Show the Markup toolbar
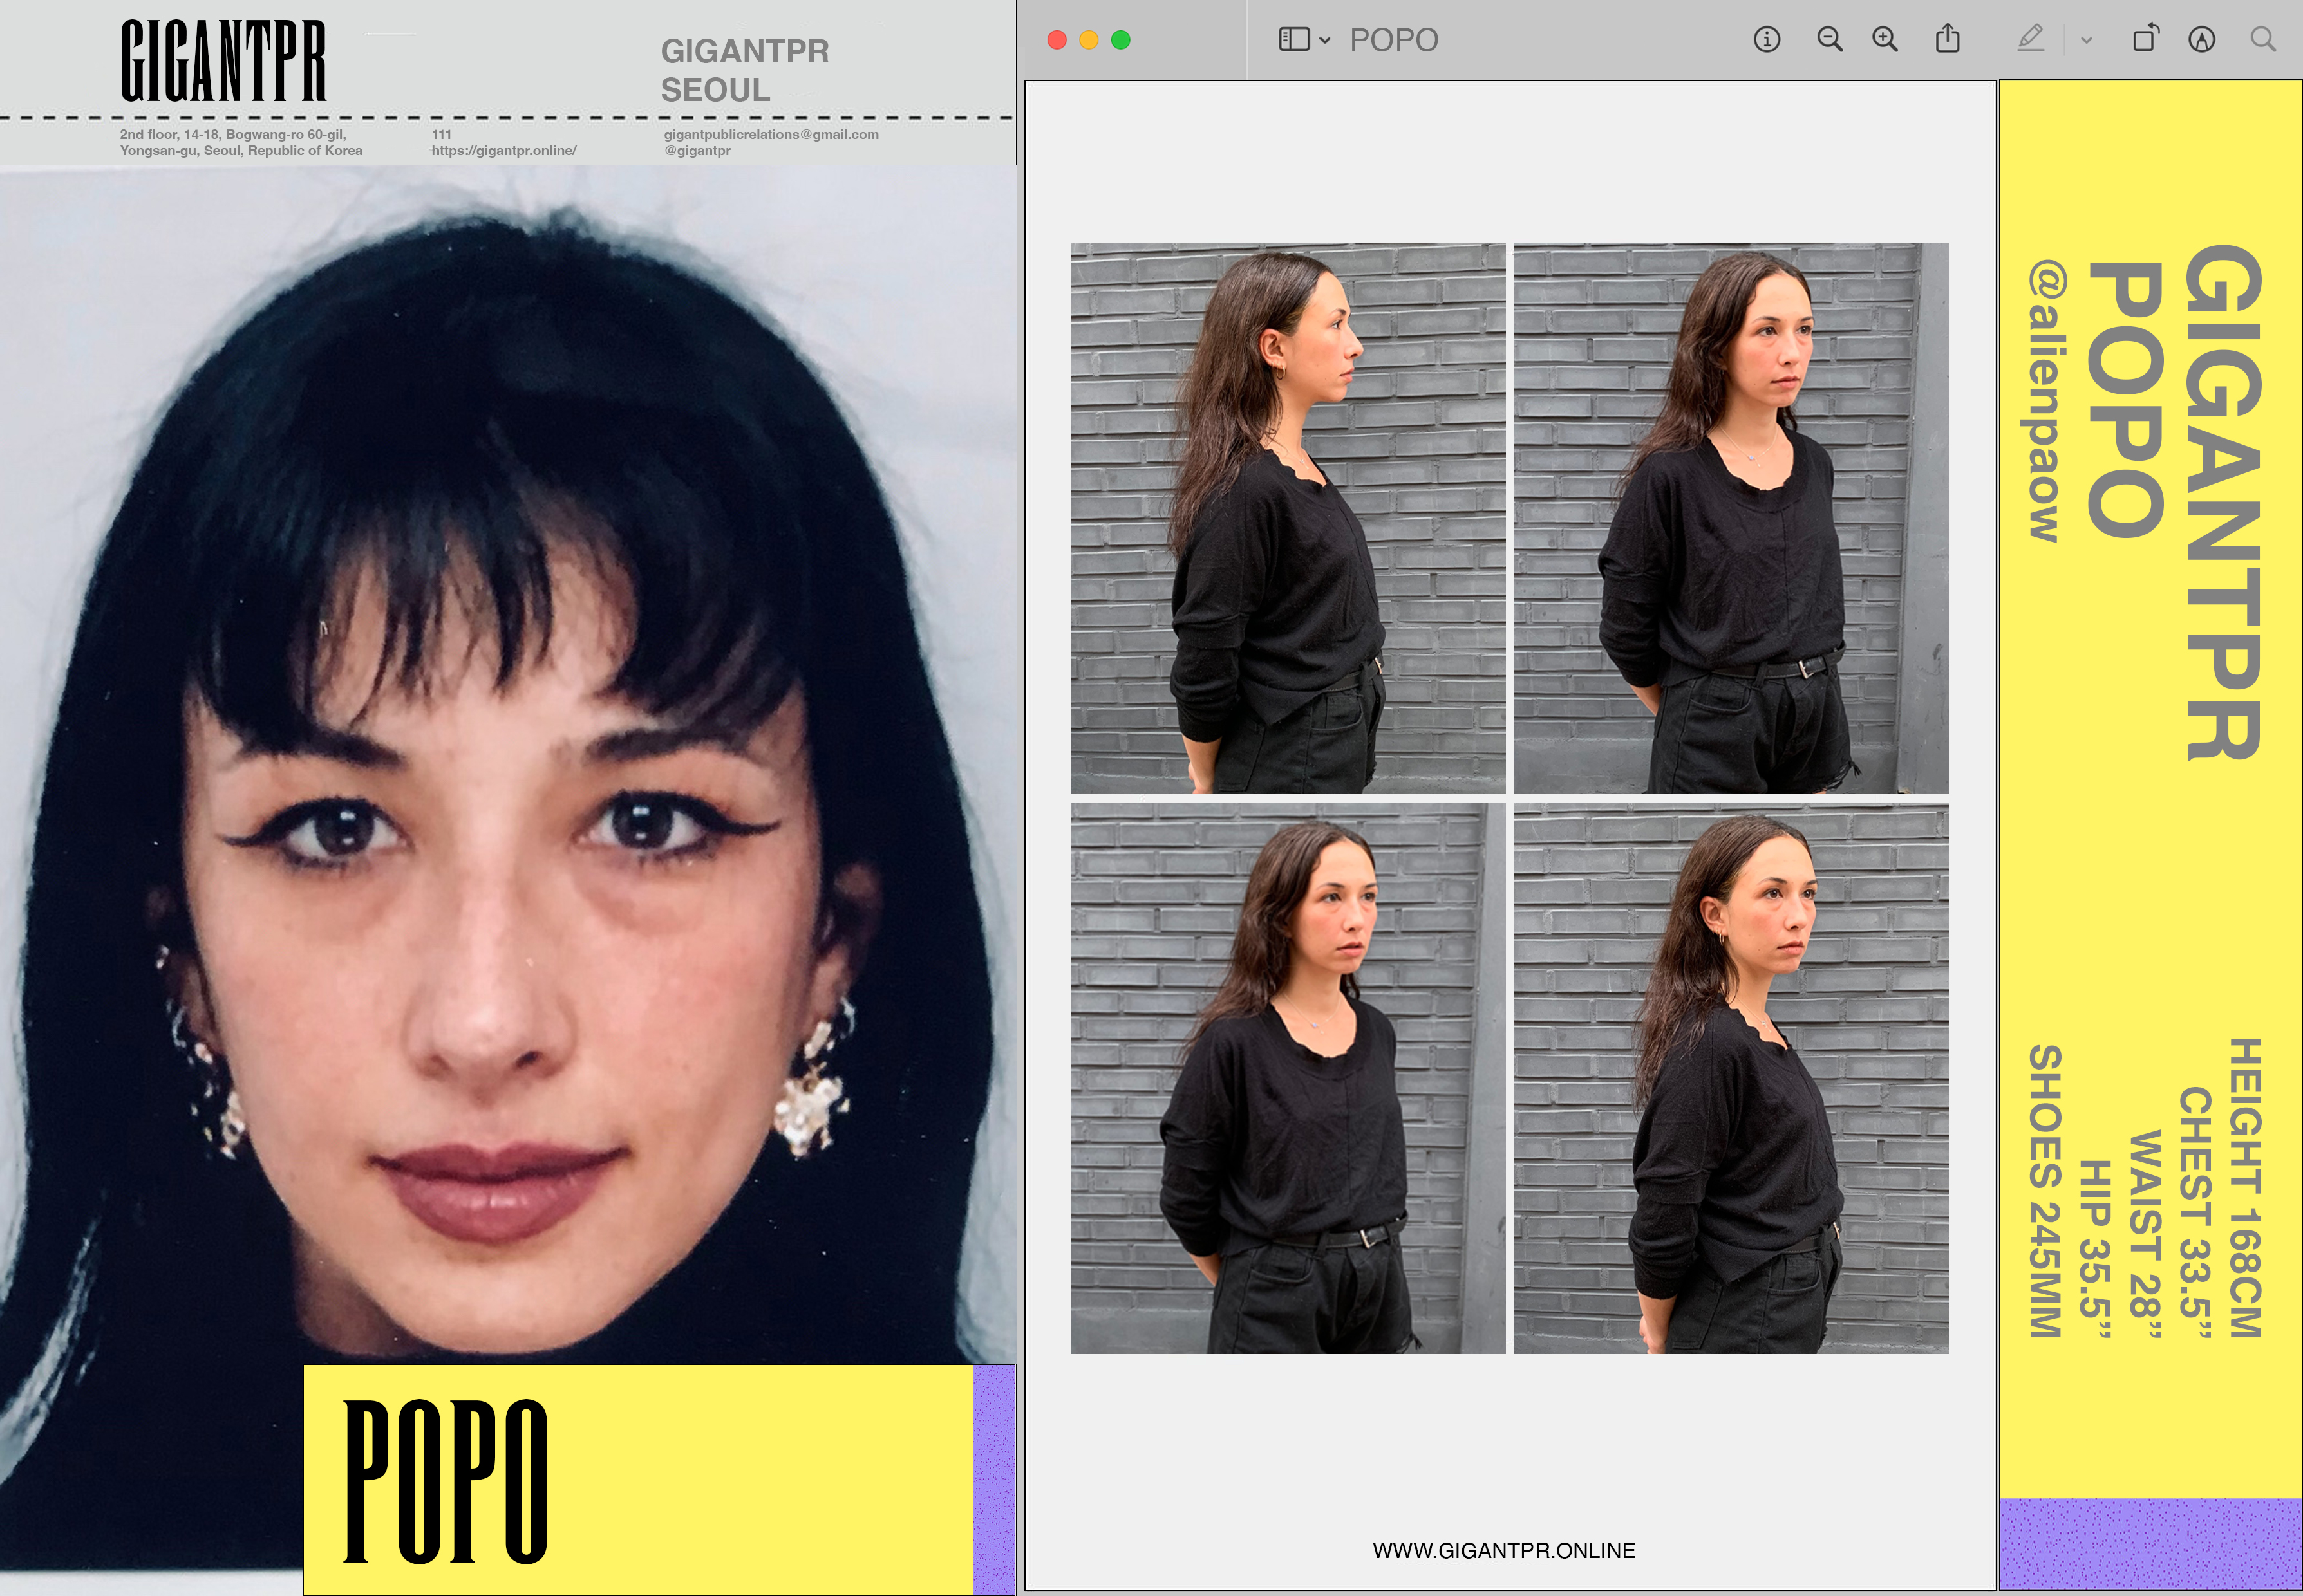The width and height of the screenshot is (2303, 1596). coord(2201,40)
